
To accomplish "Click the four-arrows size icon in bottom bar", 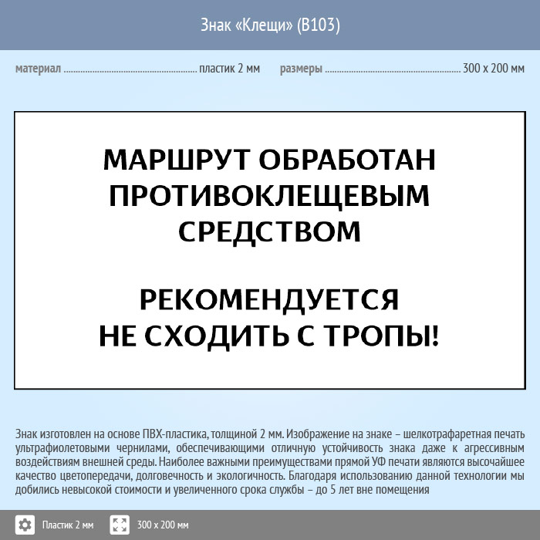I will tap(120, 525).
